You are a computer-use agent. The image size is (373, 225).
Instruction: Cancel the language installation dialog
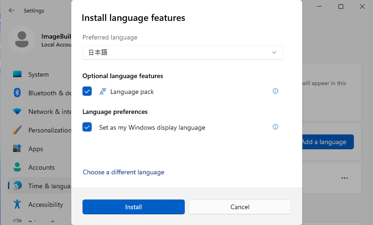[x=240, y=207]
